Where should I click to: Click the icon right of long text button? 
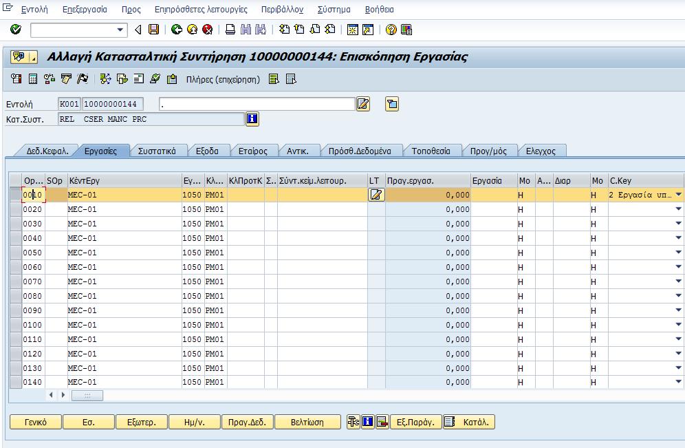pos(392,104)
